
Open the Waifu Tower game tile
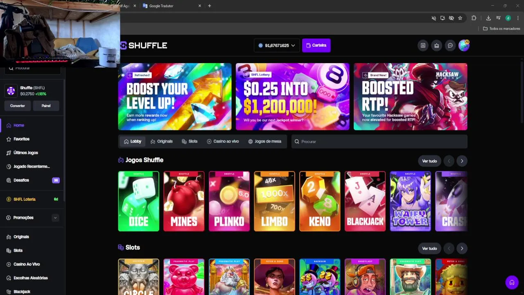coord(410,201)
